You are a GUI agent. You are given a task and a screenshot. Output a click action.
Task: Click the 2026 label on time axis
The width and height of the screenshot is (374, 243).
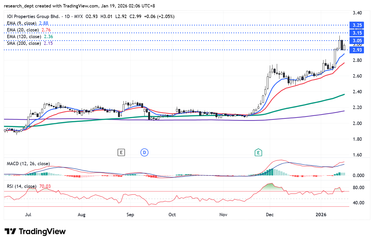coord(321,215)
